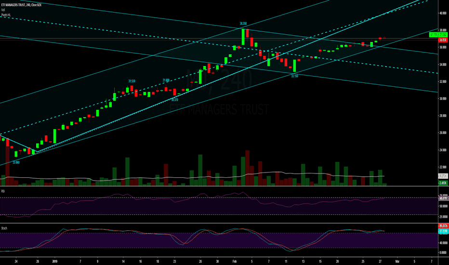Click the 30 date label on the time axis
The image size is (449, 265).
pos(217,261)
